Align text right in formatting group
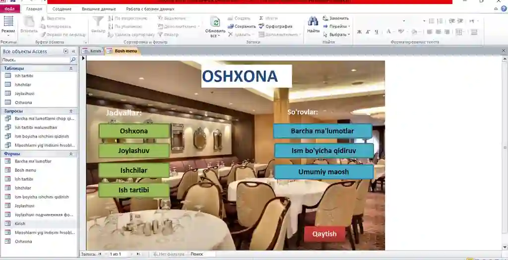 (447, 32)
